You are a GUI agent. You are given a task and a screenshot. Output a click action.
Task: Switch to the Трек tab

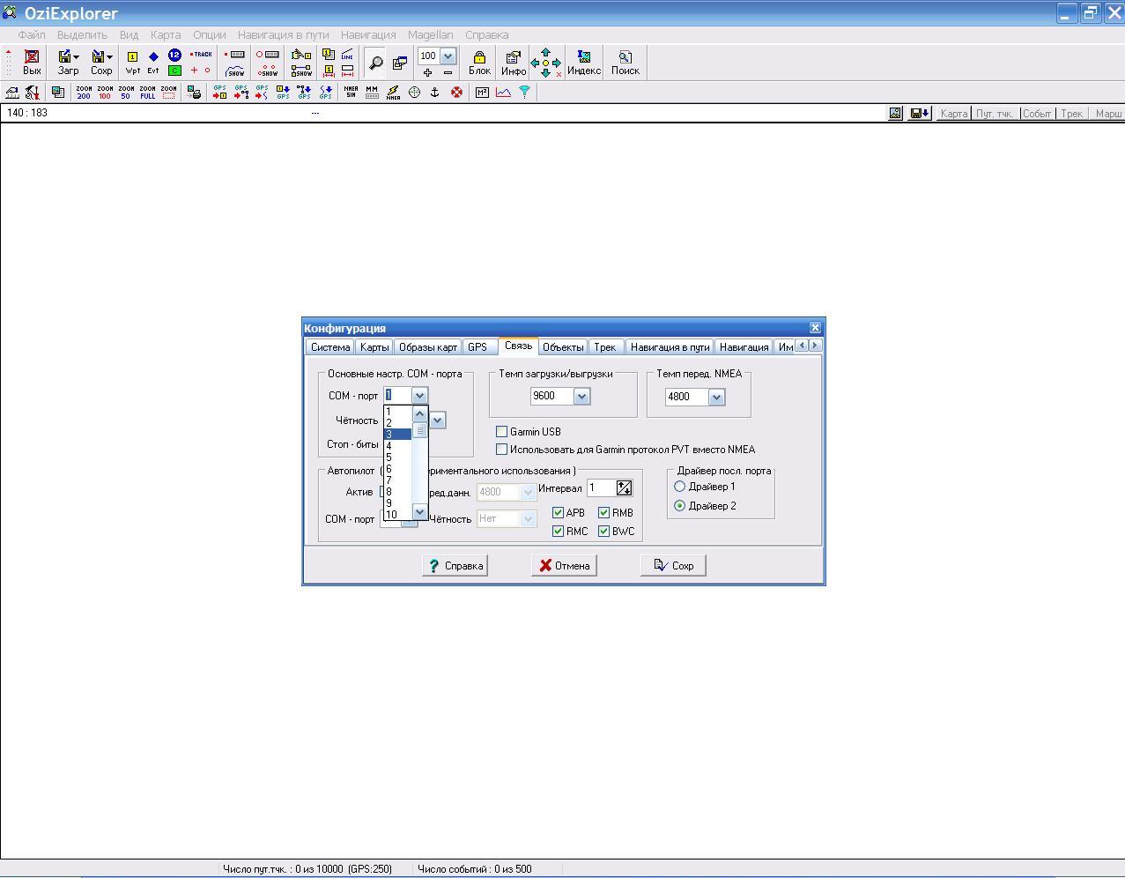pyautogui.click(x=604, y=347)
